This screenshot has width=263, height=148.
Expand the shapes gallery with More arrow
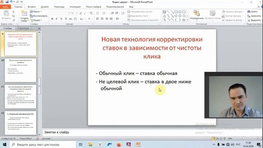187,20
